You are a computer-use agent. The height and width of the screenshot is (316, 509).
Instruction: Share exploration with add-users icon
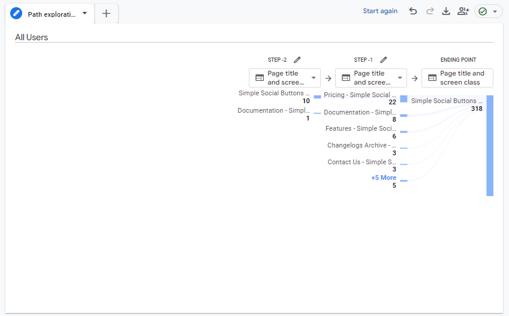pyautogui.click(x=463, y=11)
